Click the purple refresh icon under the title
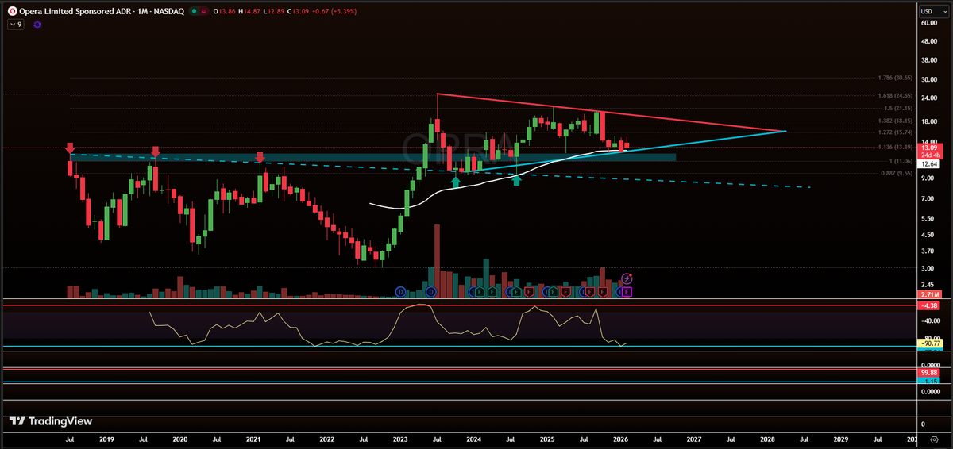The height and width of the screenshot is (449, 953). (x=37, y=25)
